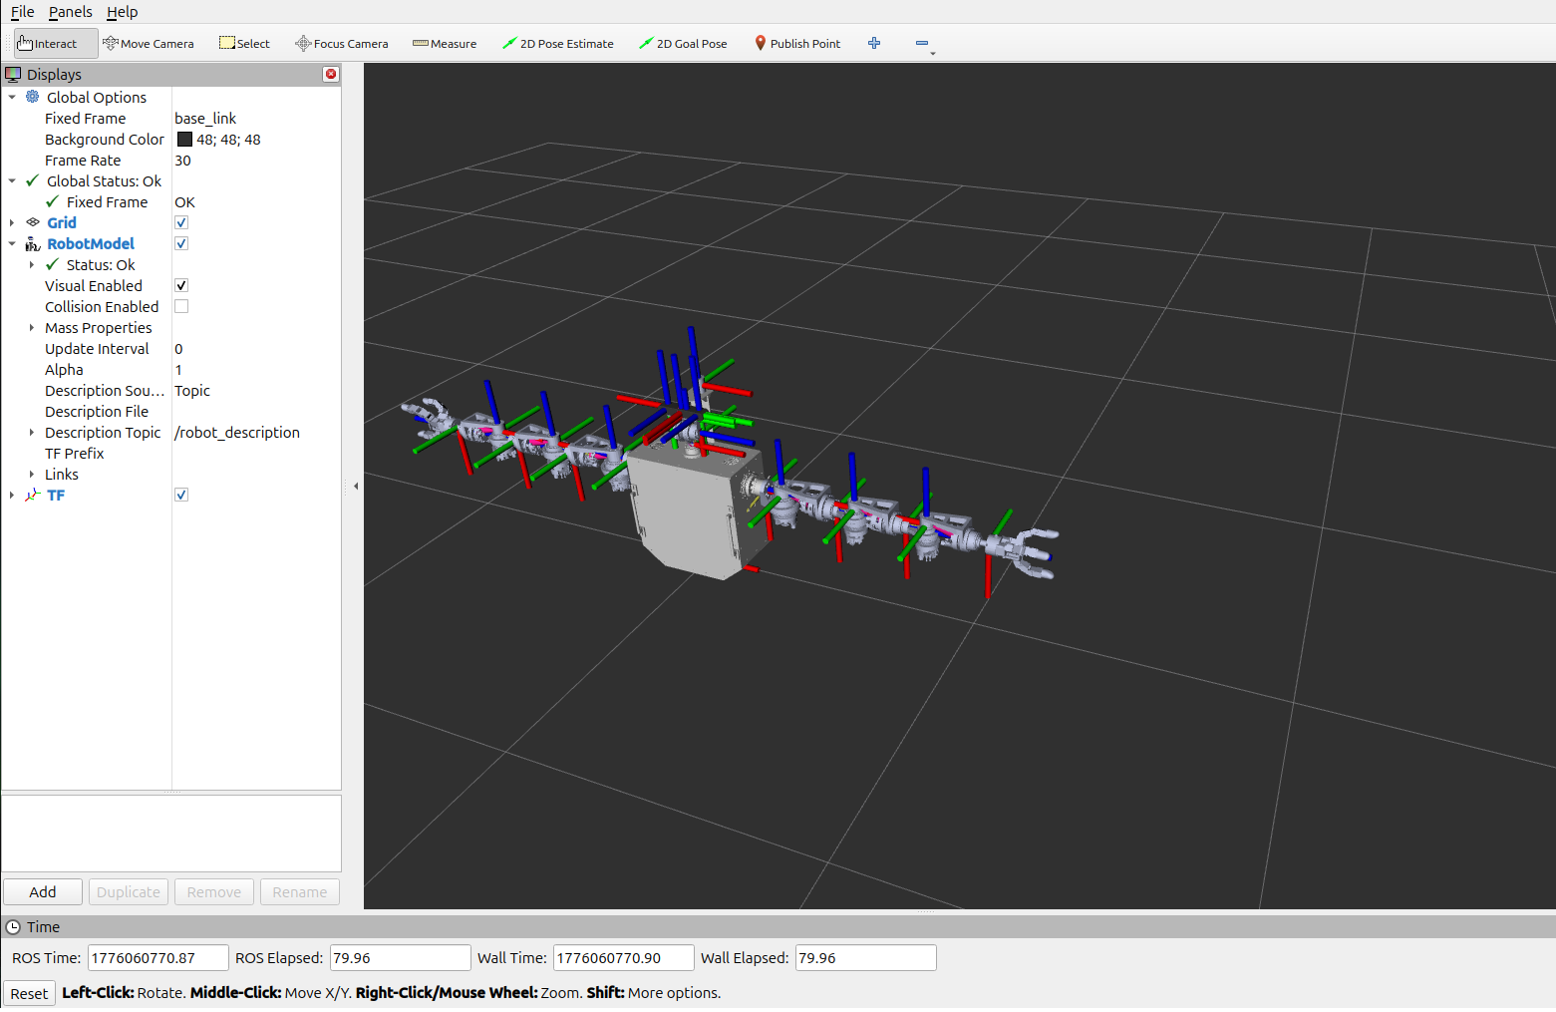Image resolution: width=1556 pixels, height=1012 pixels.
Task: Activate the Move Camera tool
Action: 149,44
